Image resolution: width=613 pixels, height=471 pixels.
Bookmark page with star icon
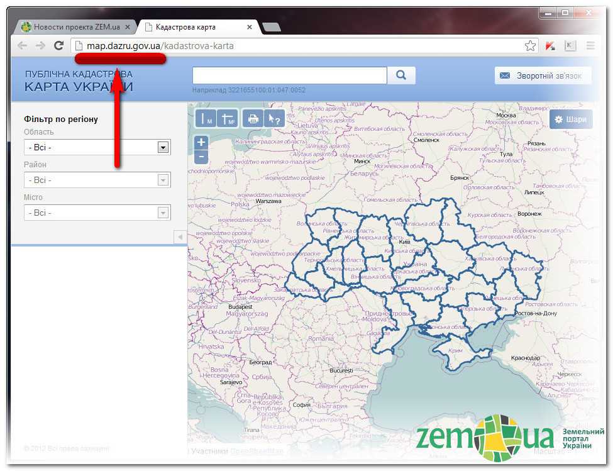tap(531, 45)
